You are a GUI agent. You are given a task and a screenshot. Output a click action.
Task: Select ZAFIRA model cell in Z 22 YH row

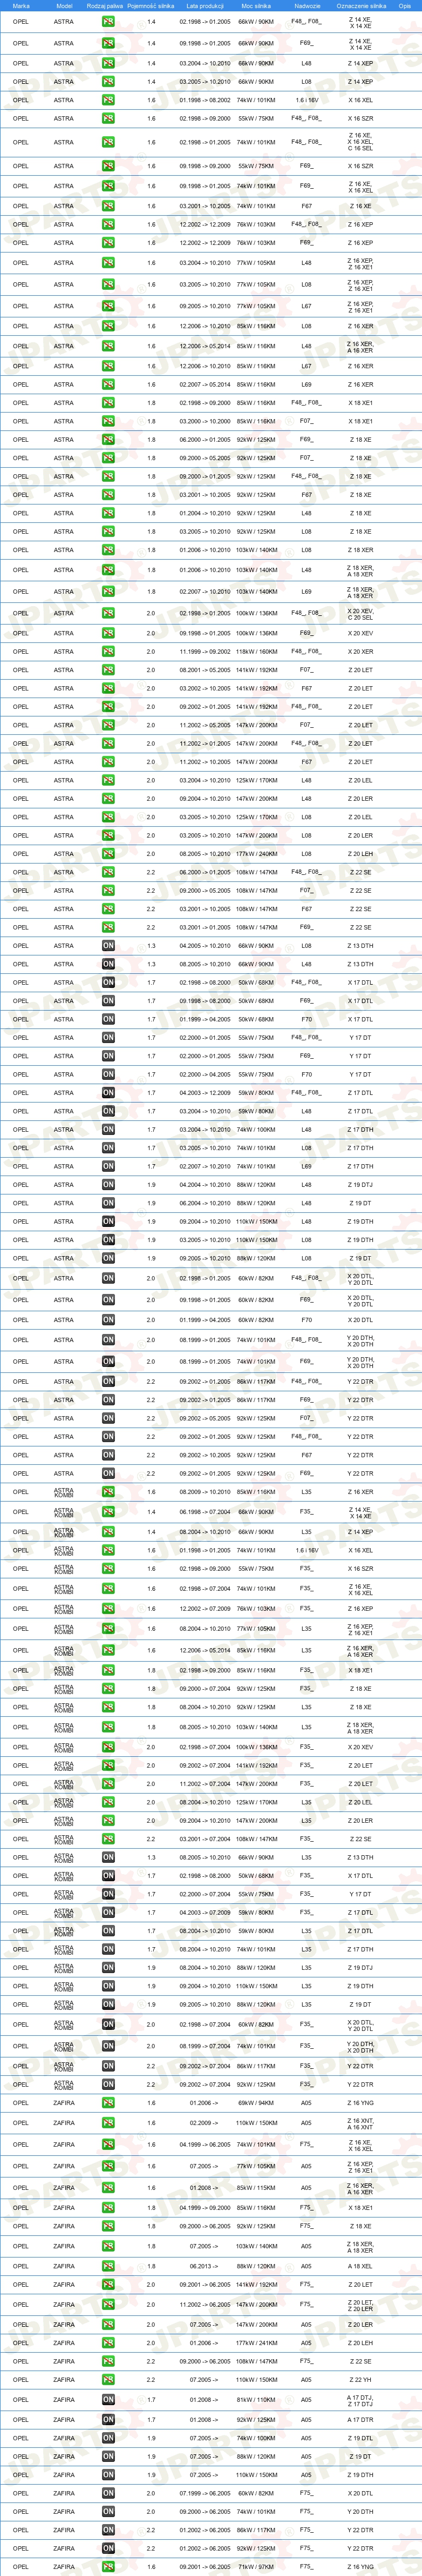[x=64, y=2380]
